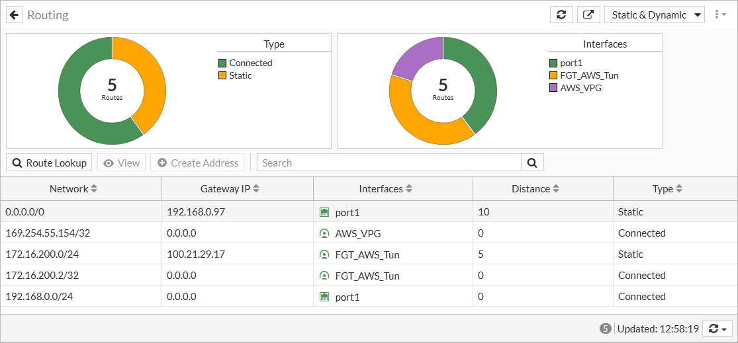Sort the Distance column
Image resolution: width=738 pixels, height=343 pixels.
coord(556,189)
